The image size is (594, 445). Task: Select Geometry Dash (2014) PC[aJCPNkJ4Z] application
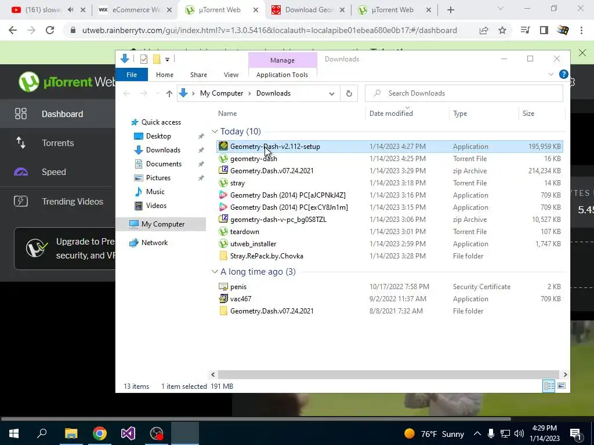[288, 195]
